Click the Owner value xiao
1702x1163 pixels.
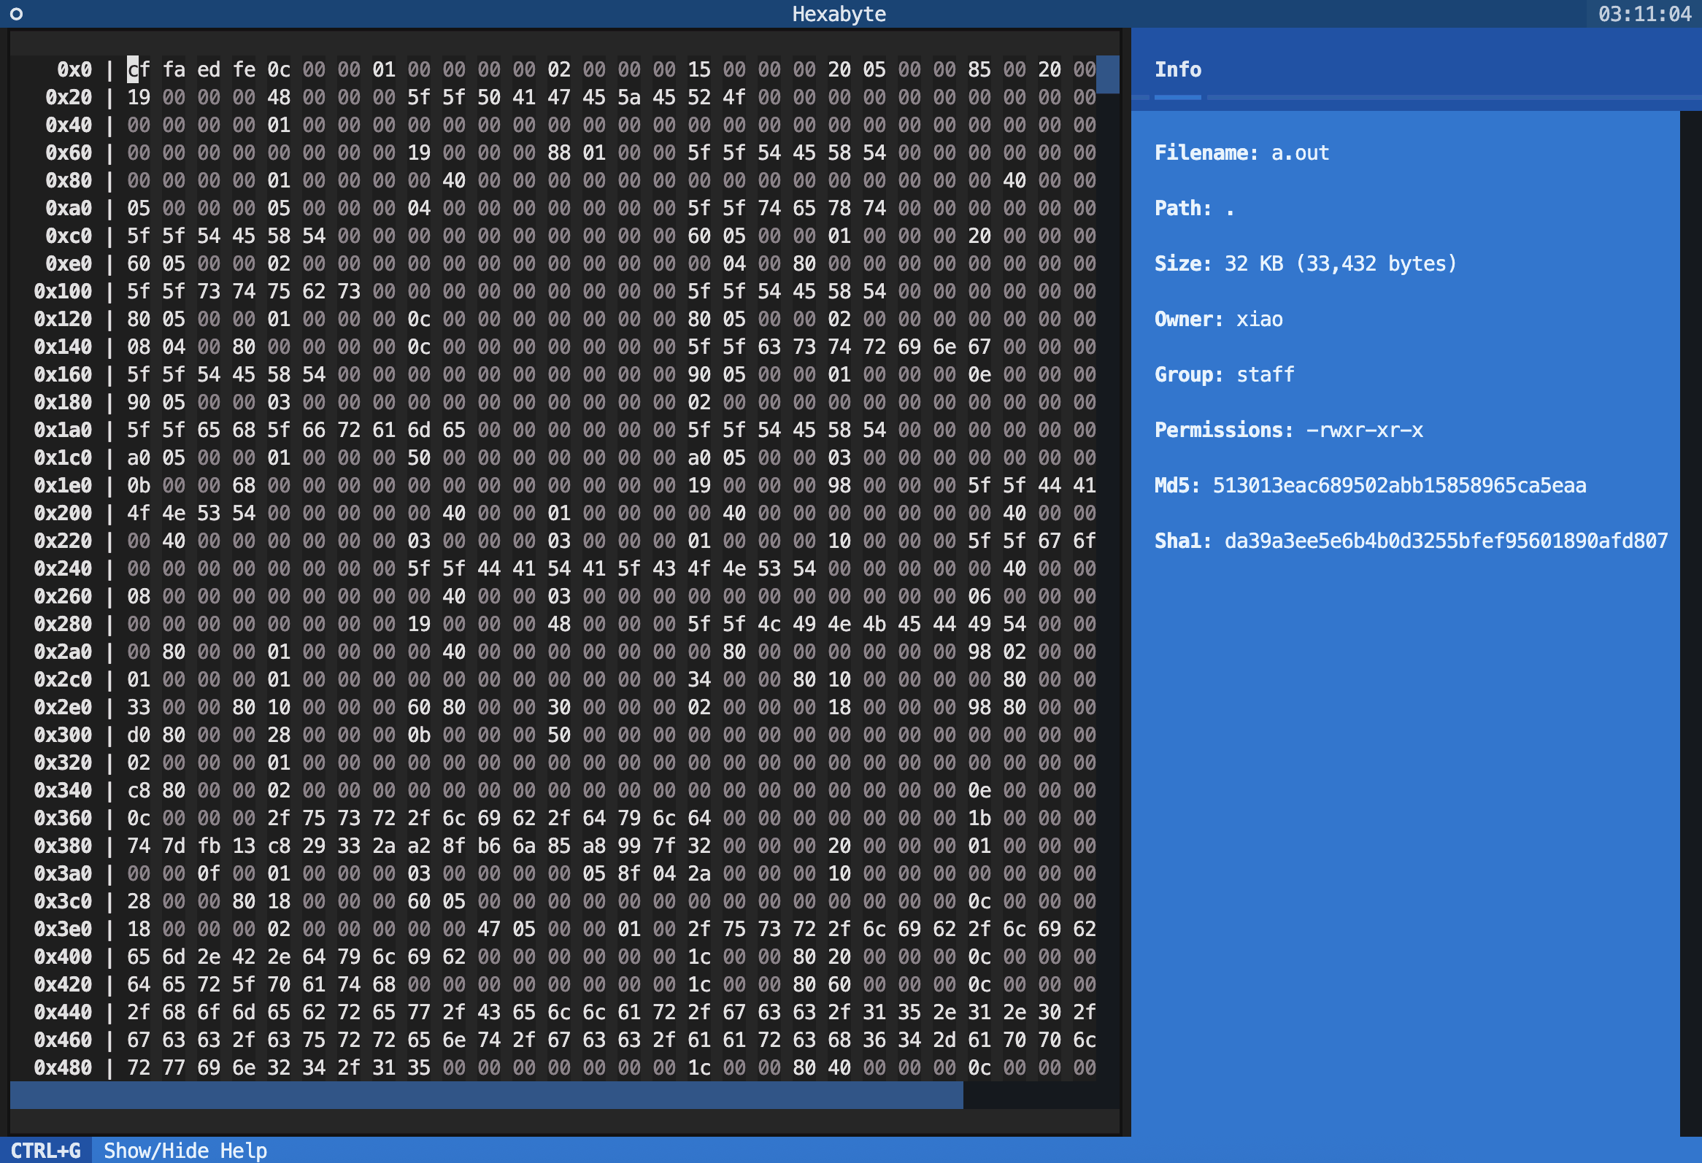[1259, 319]
